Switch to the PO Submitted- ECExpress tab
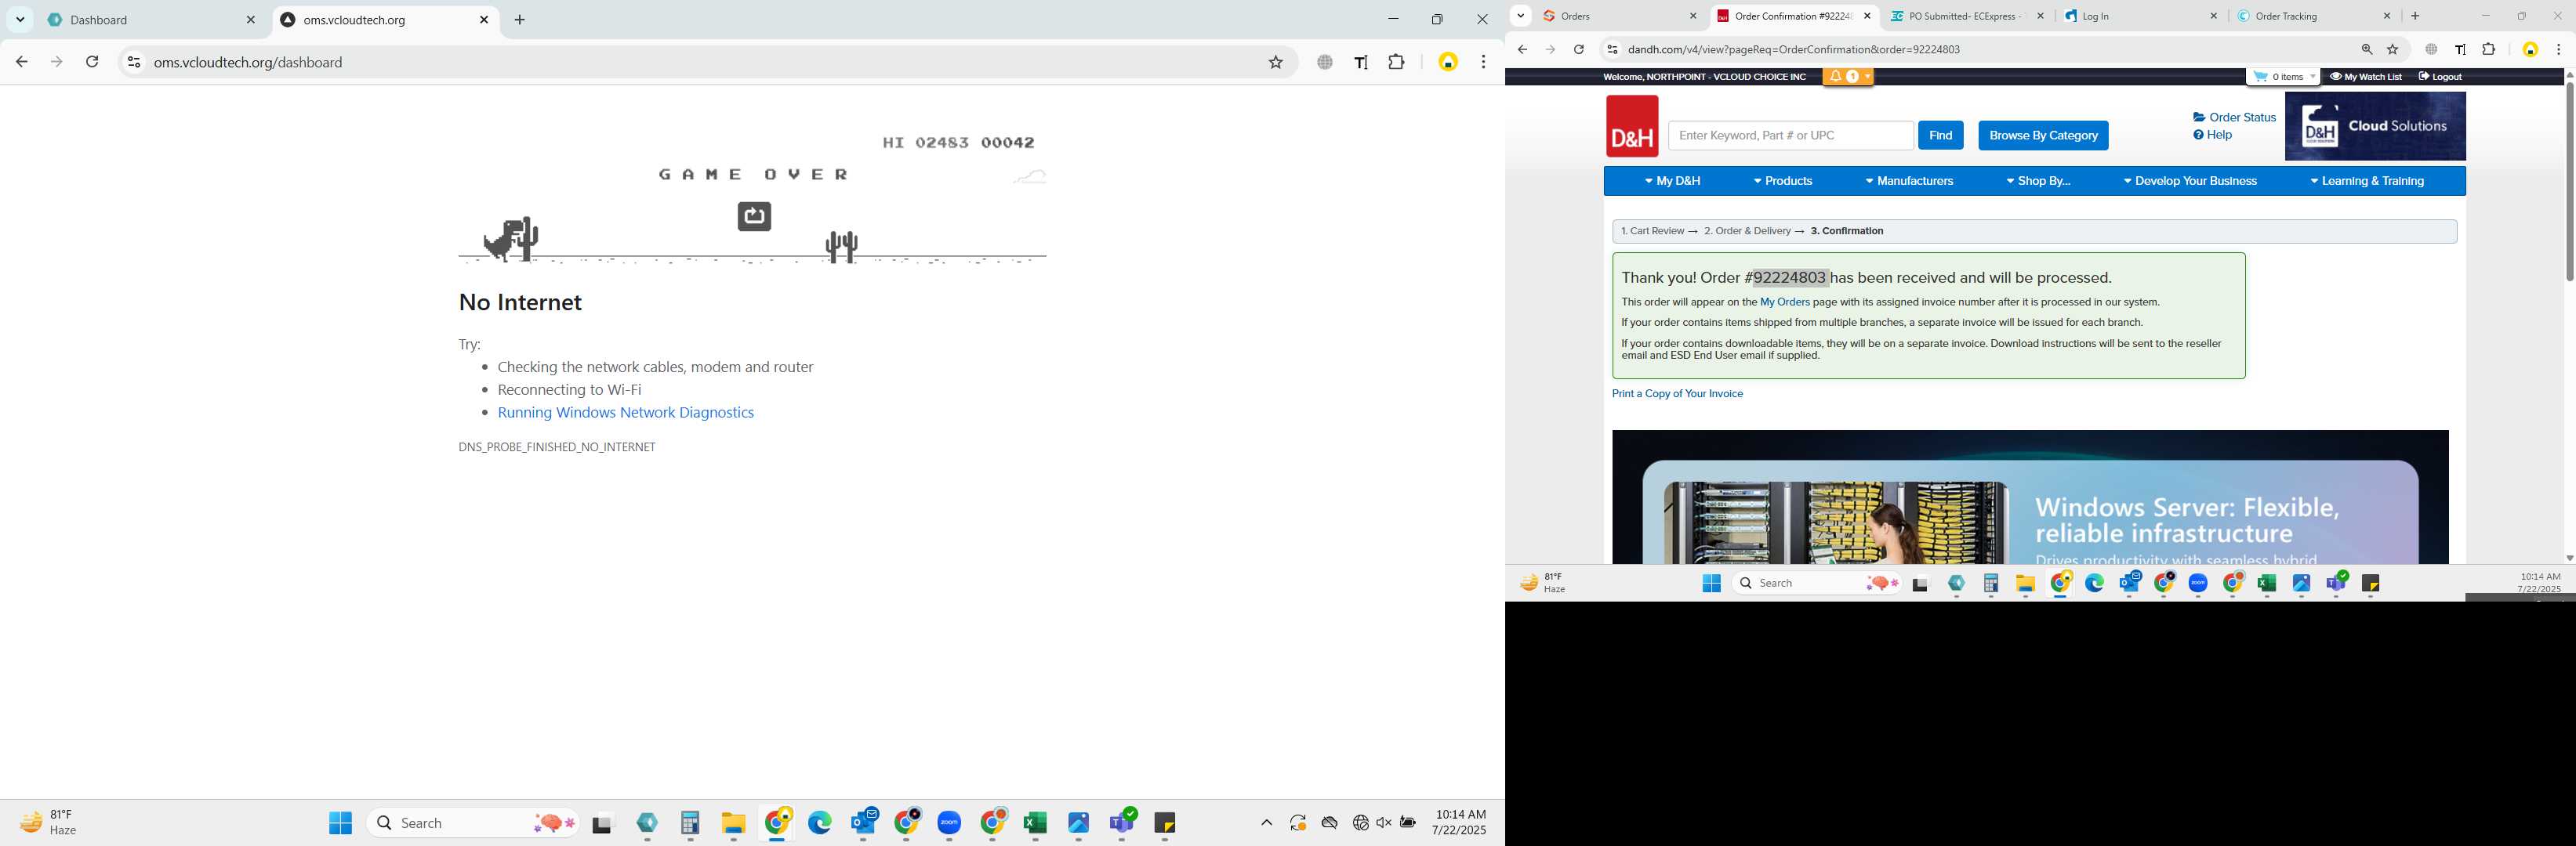 1968,16
